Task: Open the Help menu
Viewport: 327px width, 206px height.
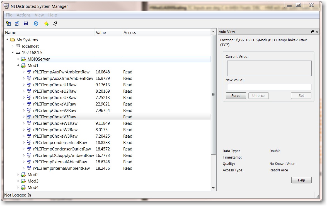Action: 53,15
